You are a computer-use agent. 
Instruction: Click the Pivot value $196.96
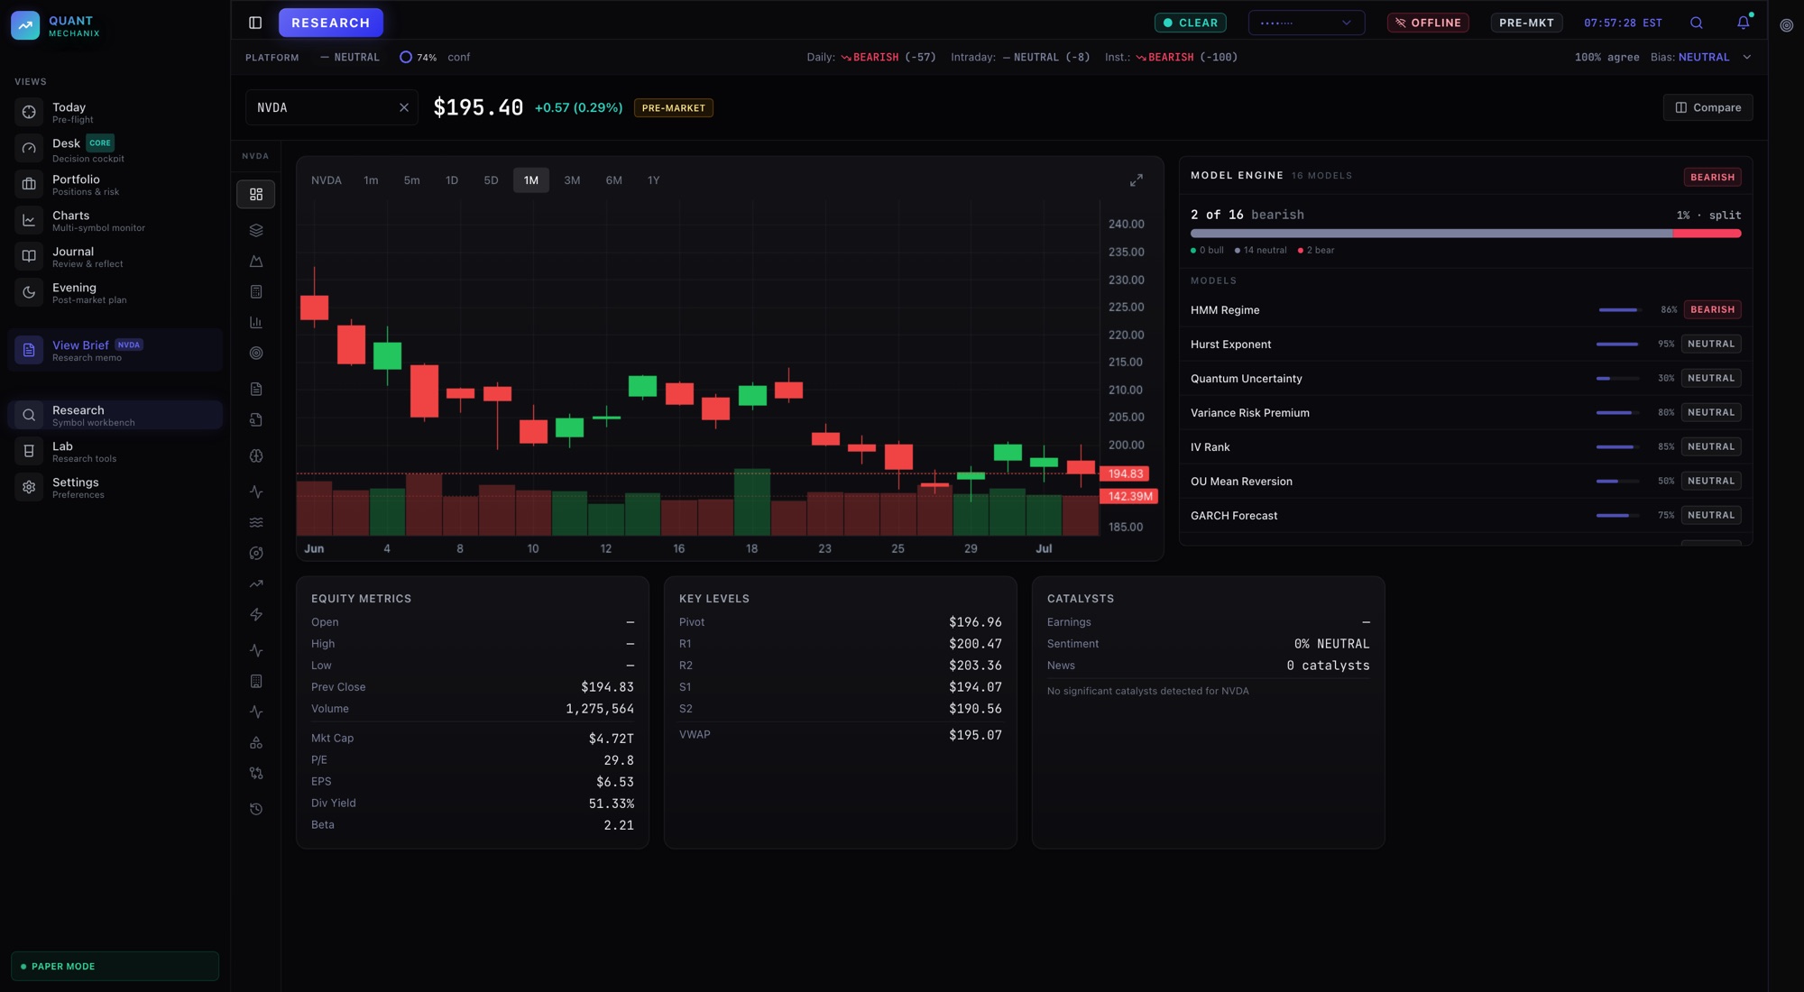(x=975, y=622)
